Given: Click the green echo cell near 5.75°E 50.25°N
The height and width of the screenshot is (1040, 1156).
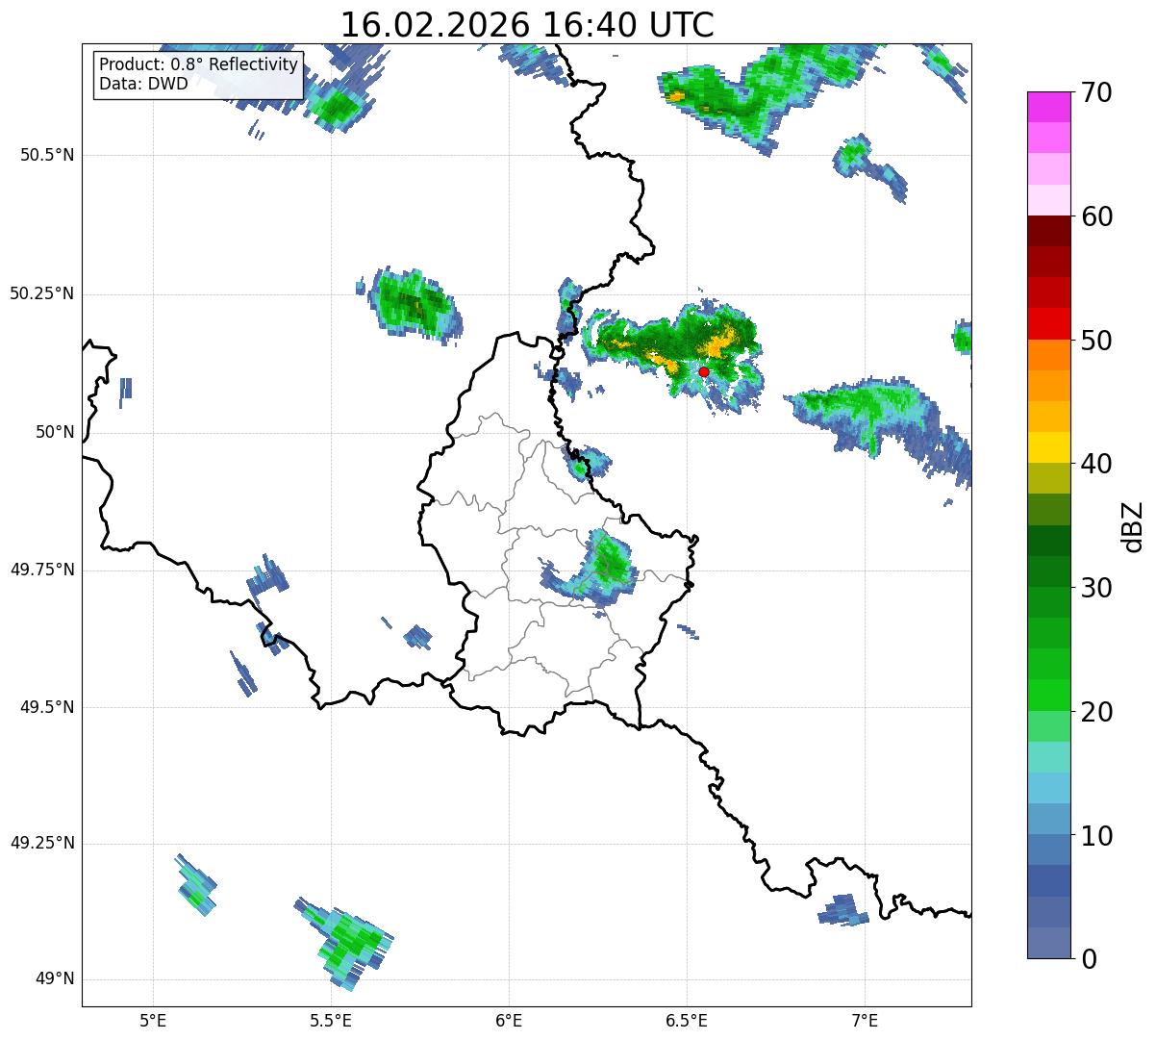Looking at the screenshot, I should [415, 303].
